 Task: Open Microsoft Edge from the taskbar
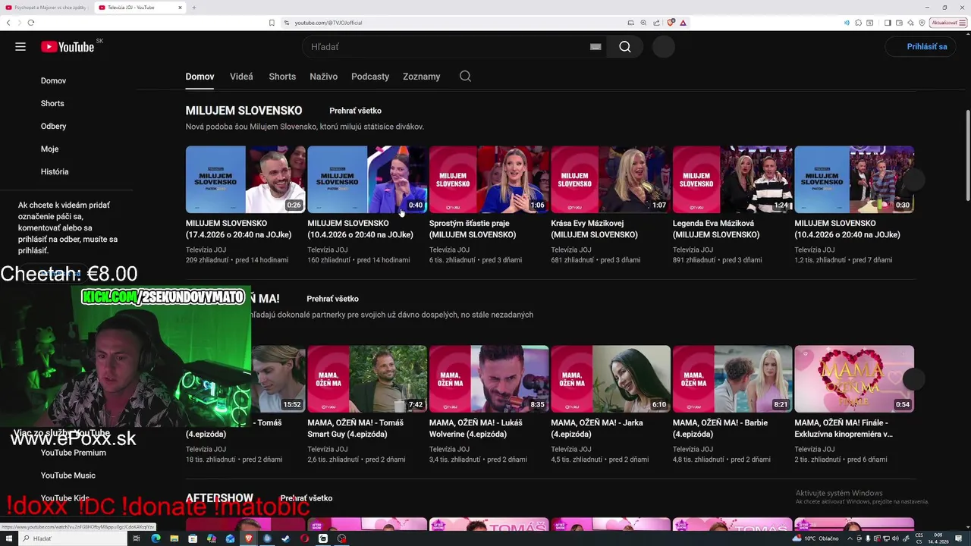(x=156, y=538)
